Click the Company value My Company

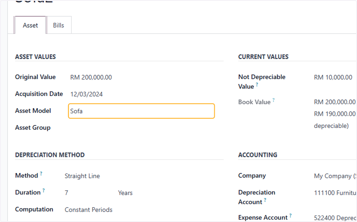pyautogui.click(x=335, y=176)
